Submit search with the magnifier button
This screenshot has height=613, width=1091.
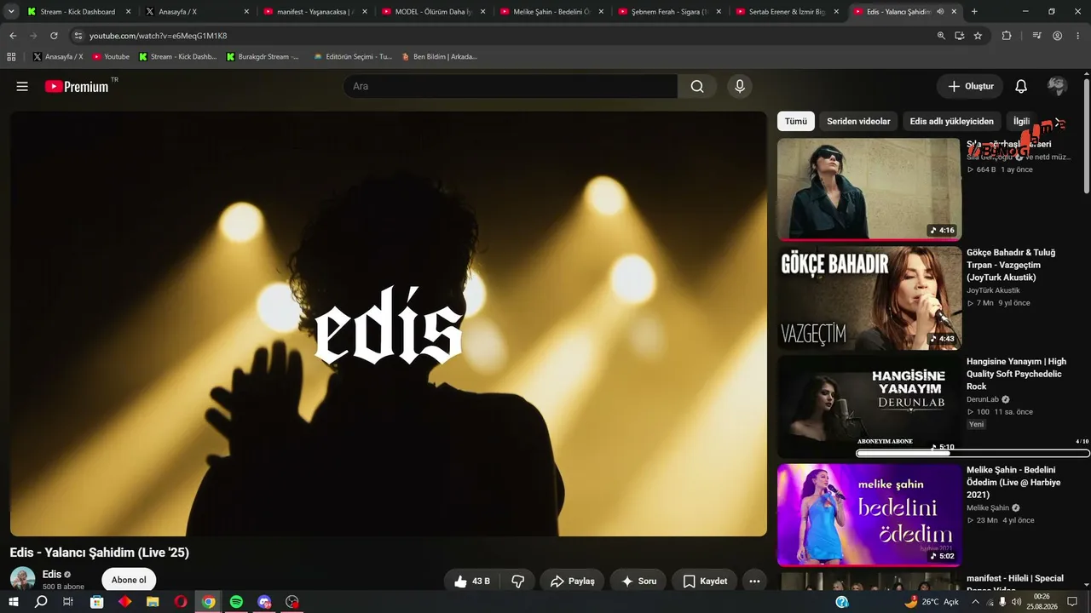(x=697, y=86)
